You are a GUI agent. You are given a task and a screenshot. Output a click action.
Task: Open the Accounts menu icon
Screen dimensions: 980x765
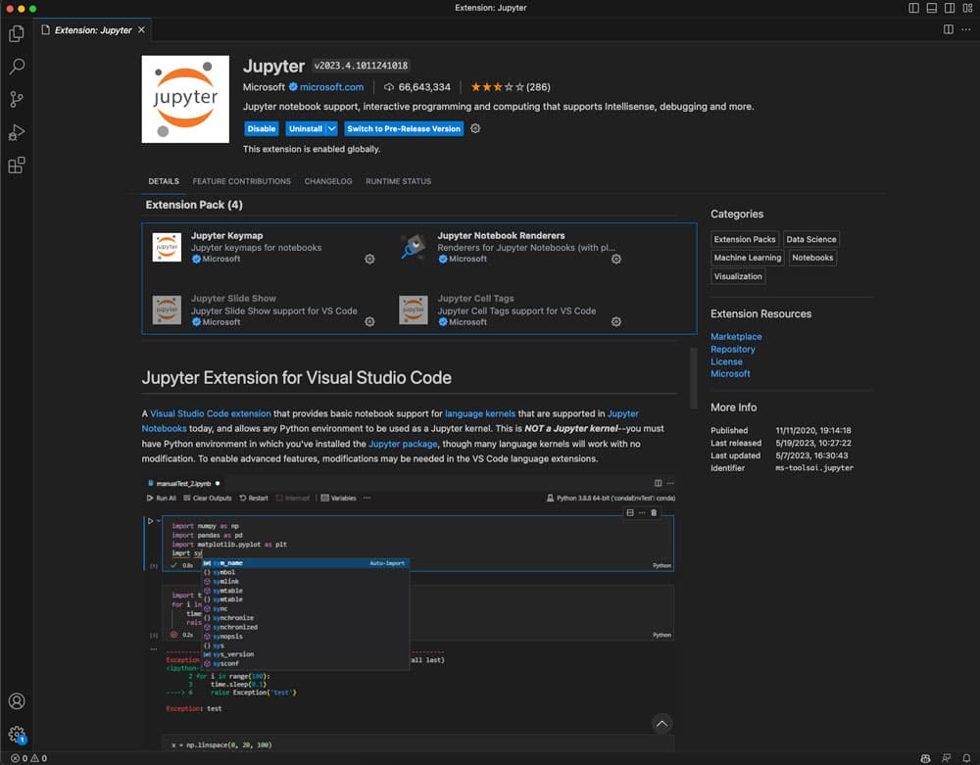(x=17, y=700)
